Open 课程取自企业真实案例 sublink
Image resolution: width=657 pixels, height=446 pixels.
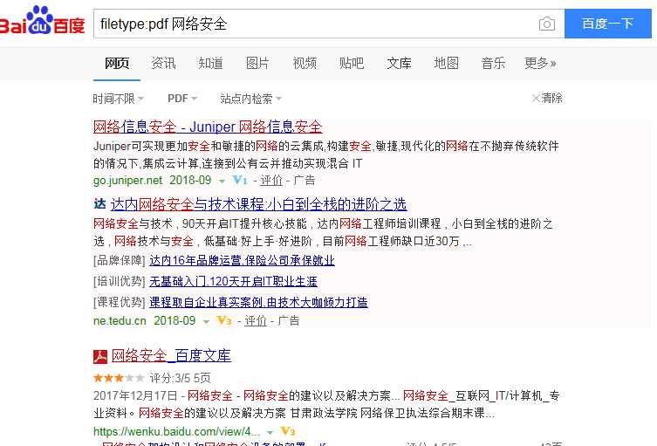coord(258,302)
